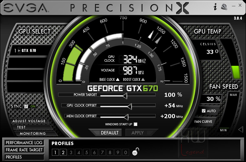Enable the Windows Start Up checkbox
The image size is (246, 162).
pyautogui.click(x=136, y=124)
